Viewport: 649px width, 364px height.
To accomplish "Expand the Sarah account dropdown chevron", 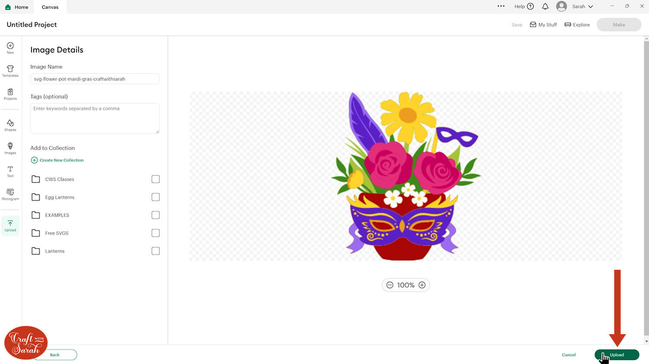I will tap(590, 6).
